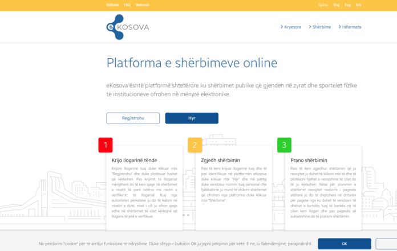Click the Hyr login button

[x=192, y=118]
